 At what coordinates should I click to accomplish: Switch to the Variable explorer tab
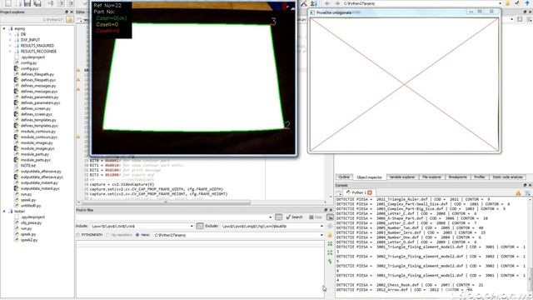point(402,177)
